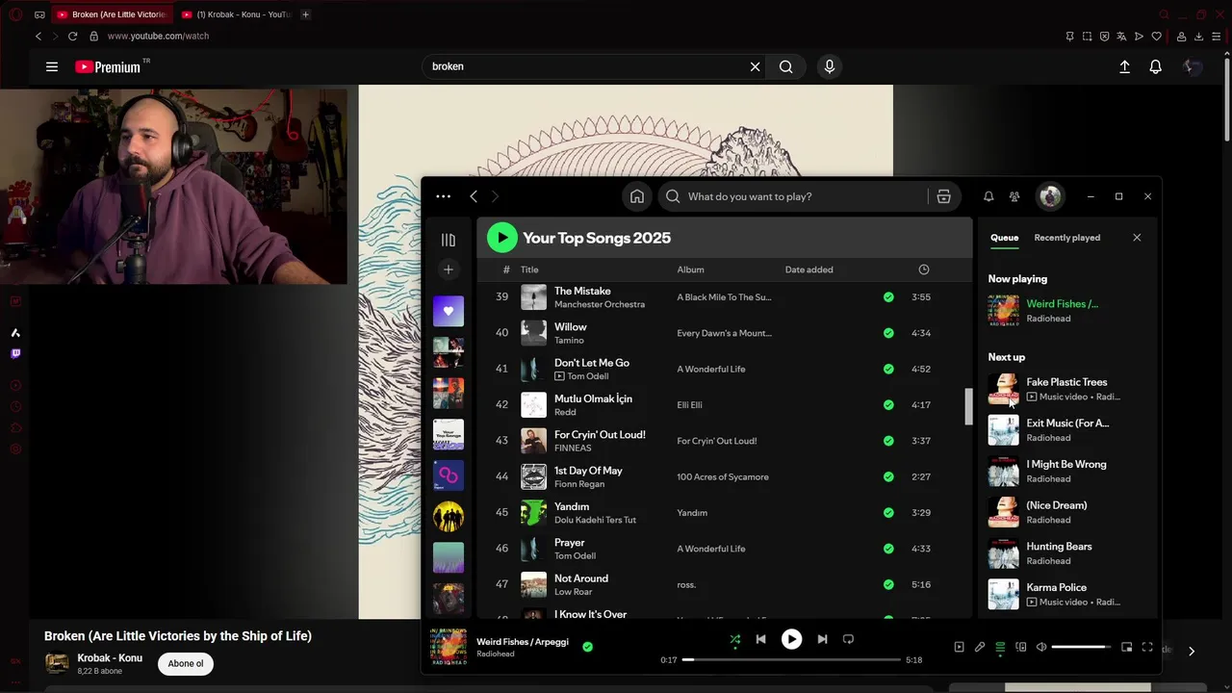Open Krobak - Konu channel link
1232x693 pixels.
[x=110, y=658]
